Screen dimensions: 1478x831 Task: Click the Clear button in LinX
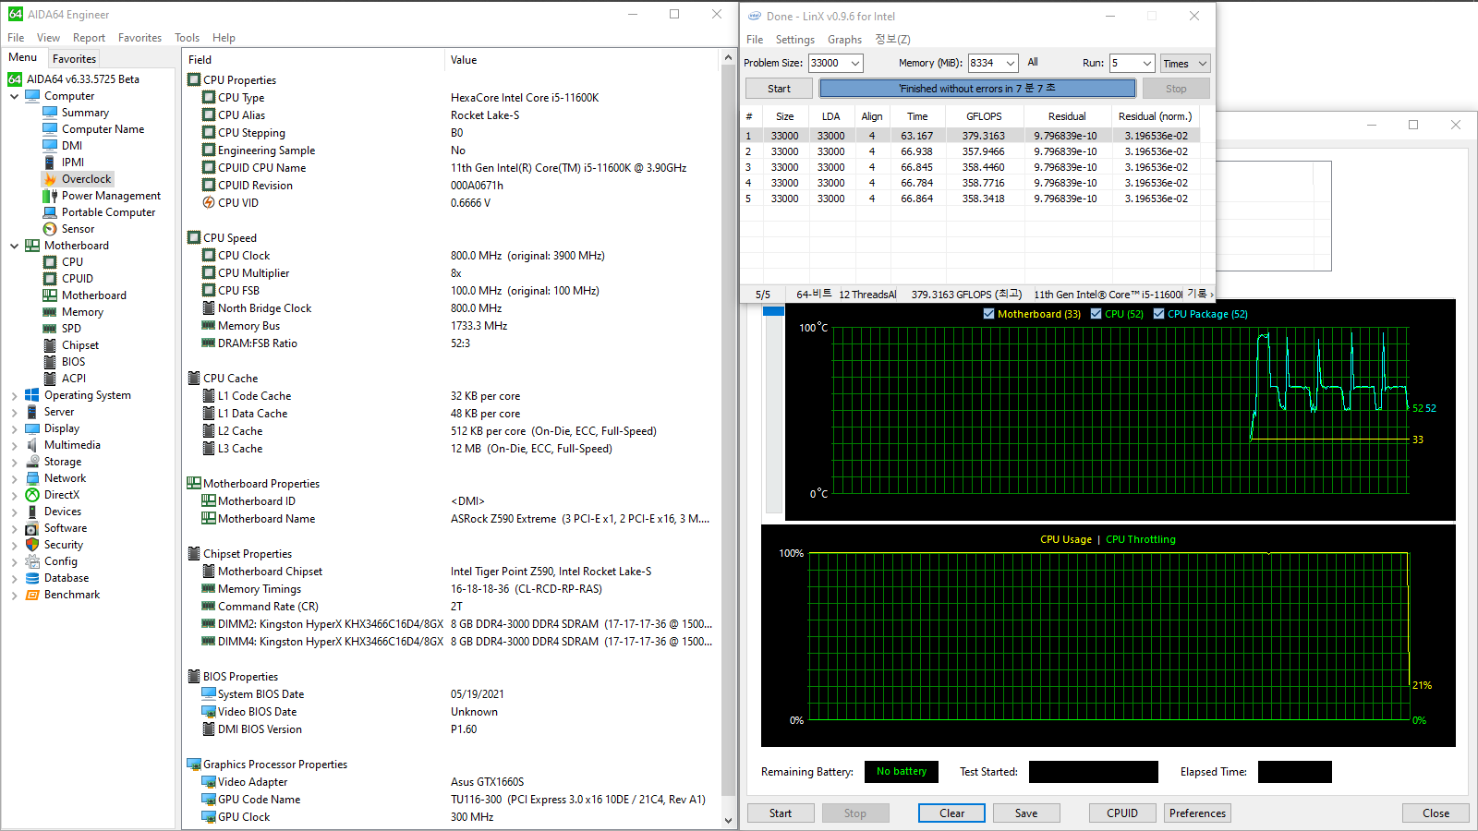[x=951, y=813]
